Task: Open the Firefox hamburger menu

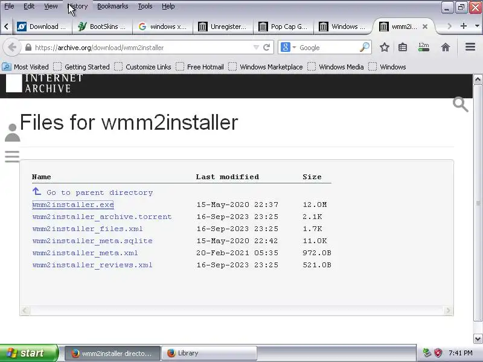Action: (x=470, y=47)
